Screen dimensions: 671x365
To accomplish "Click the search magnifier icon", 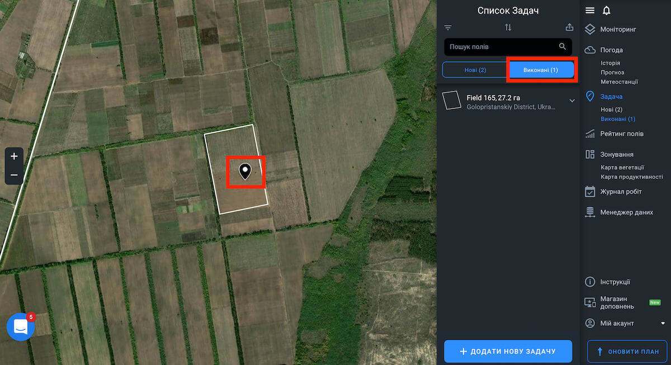I will pos(563,46).
